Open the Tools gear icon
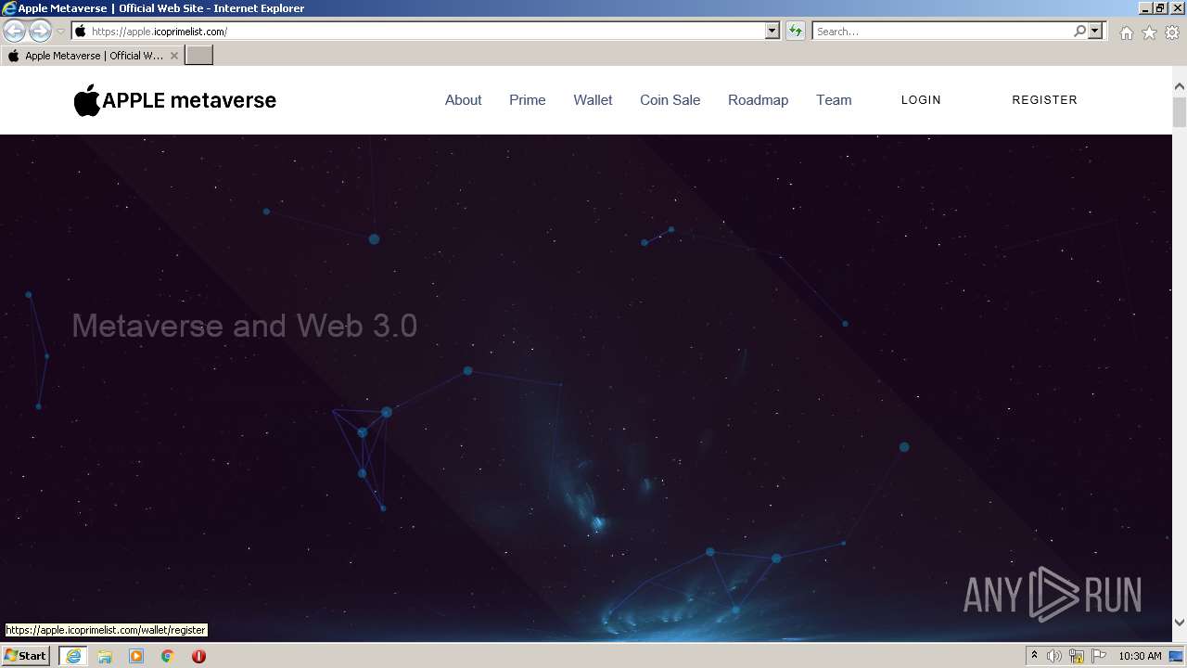The width and height of the screenshot is (1187, 668). (x=1172, y=32)
